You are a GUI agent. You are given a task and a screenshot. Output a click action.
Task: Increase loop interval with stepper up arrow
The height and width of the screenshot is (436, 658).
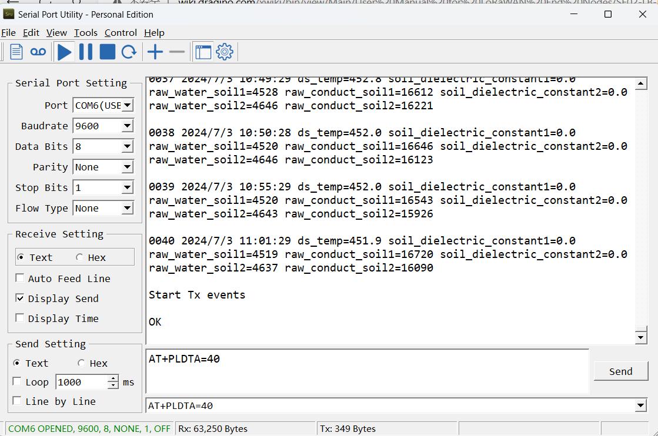[113, 378]
